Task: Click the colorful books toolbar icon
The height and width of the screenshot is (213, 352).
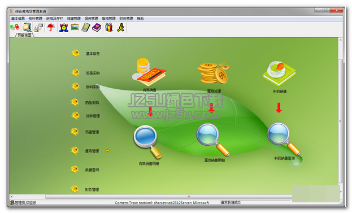Action: [109, 27]
